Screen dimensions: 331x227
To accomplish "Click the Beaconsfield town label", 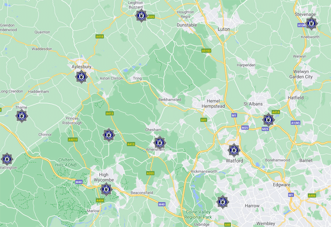I will (142, 193).
